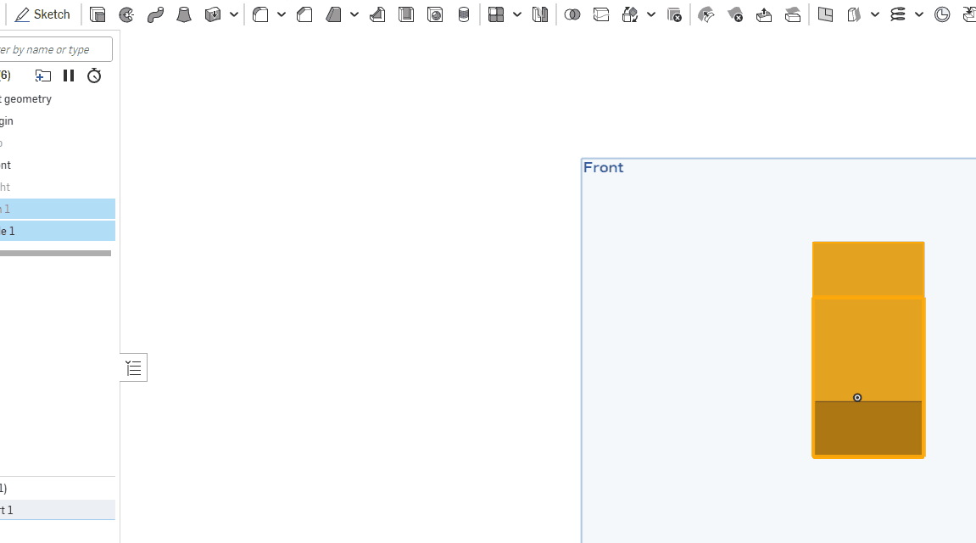Screen dimensions: 976x543
Task: Click the gray rollback bar
Action: (x=55, y=253)
